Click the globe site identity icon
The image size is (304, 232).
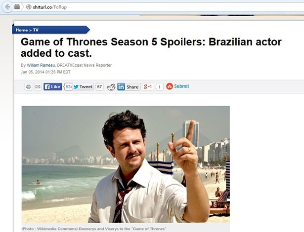point(29,7)
